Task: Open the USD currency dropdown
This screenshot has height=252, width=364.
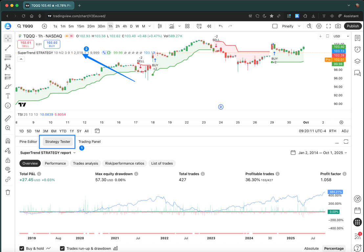Action: 341,36
